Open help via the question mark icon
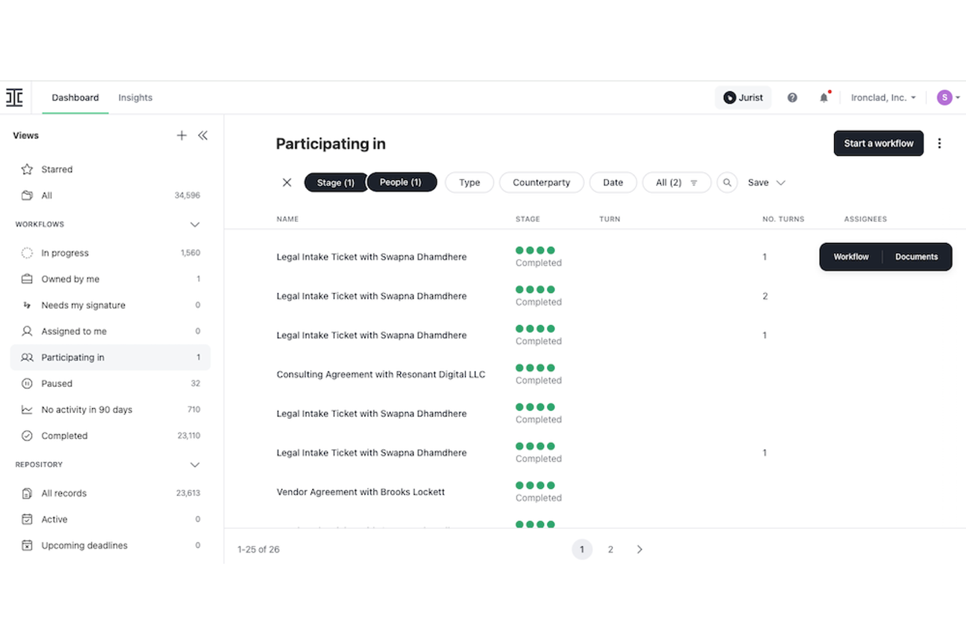This screenshot has width=966, height=644. [x=792, y=97]
